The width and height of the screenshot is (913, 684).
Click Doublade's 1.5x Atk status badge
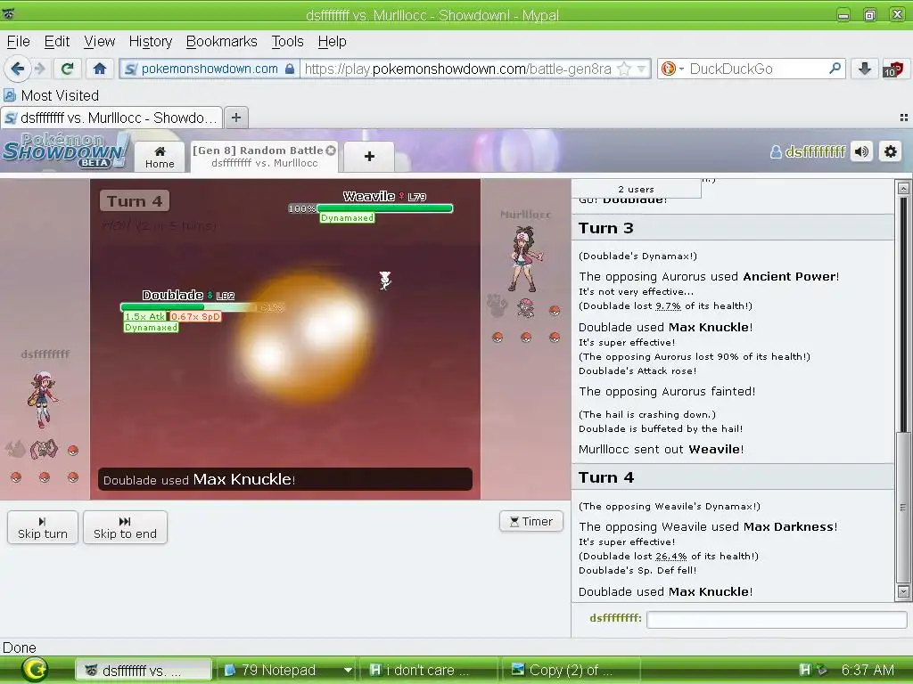click(x=145, y=316)
